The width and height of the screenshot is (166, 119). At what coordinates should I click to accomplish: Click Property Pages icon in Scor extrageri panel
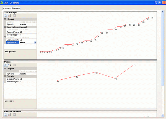14,16
